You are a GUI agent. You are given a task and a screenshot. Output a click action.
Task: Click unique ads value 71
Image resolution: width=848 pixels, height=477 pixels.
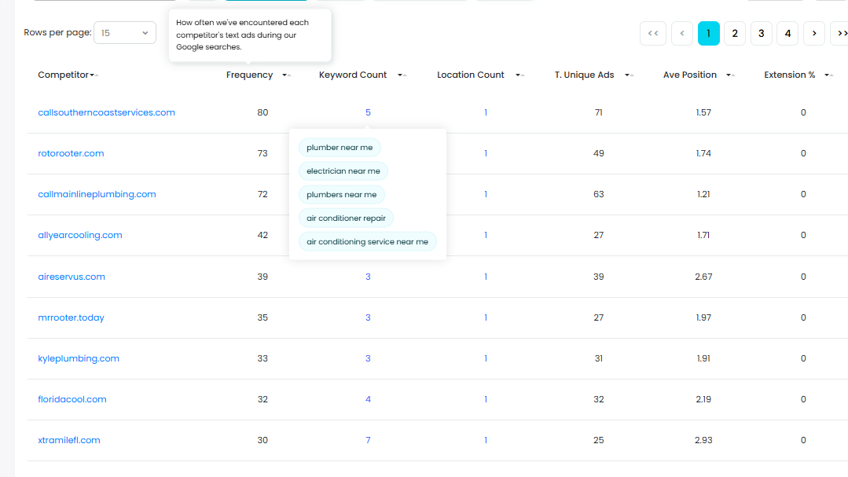coord(598,112)
